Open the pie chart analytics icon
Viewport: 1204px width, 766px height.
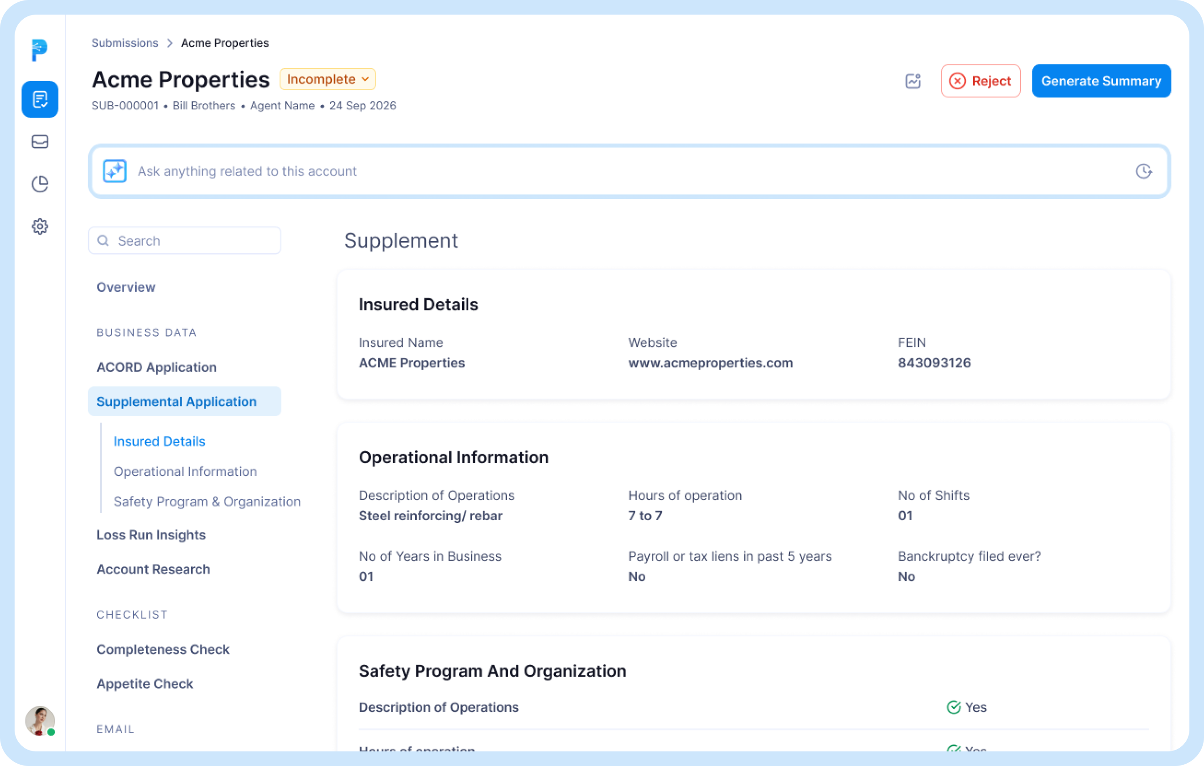pos(40,184)
